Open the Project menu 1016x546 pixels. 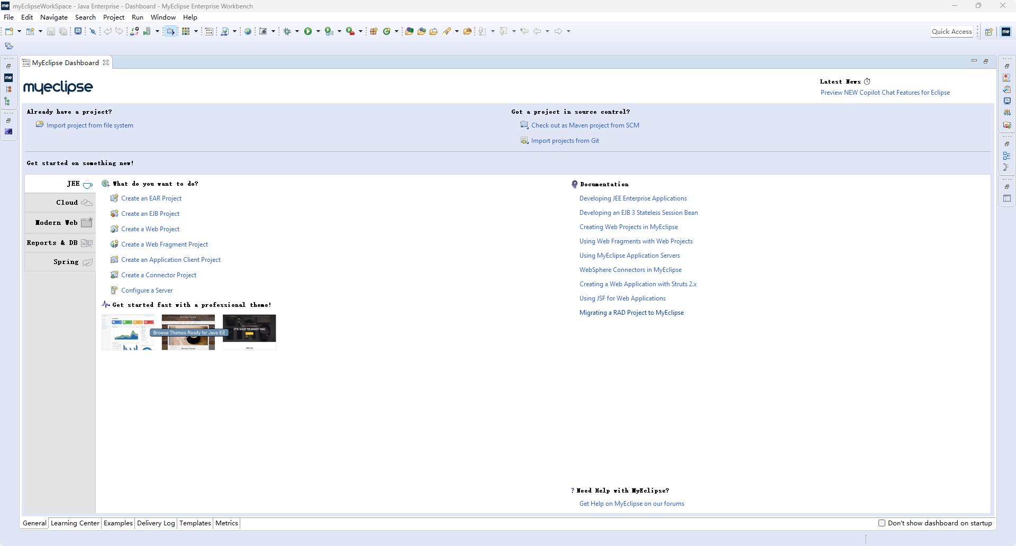tap(114, 17)
